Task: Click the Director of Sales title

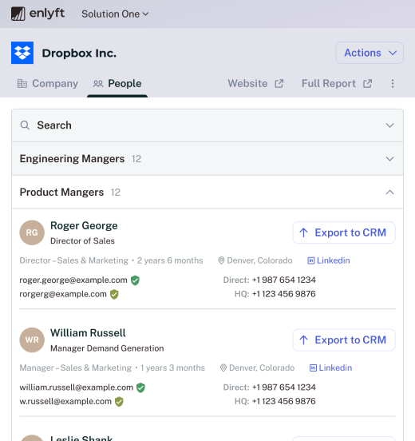Action: [x=82, y=241]
